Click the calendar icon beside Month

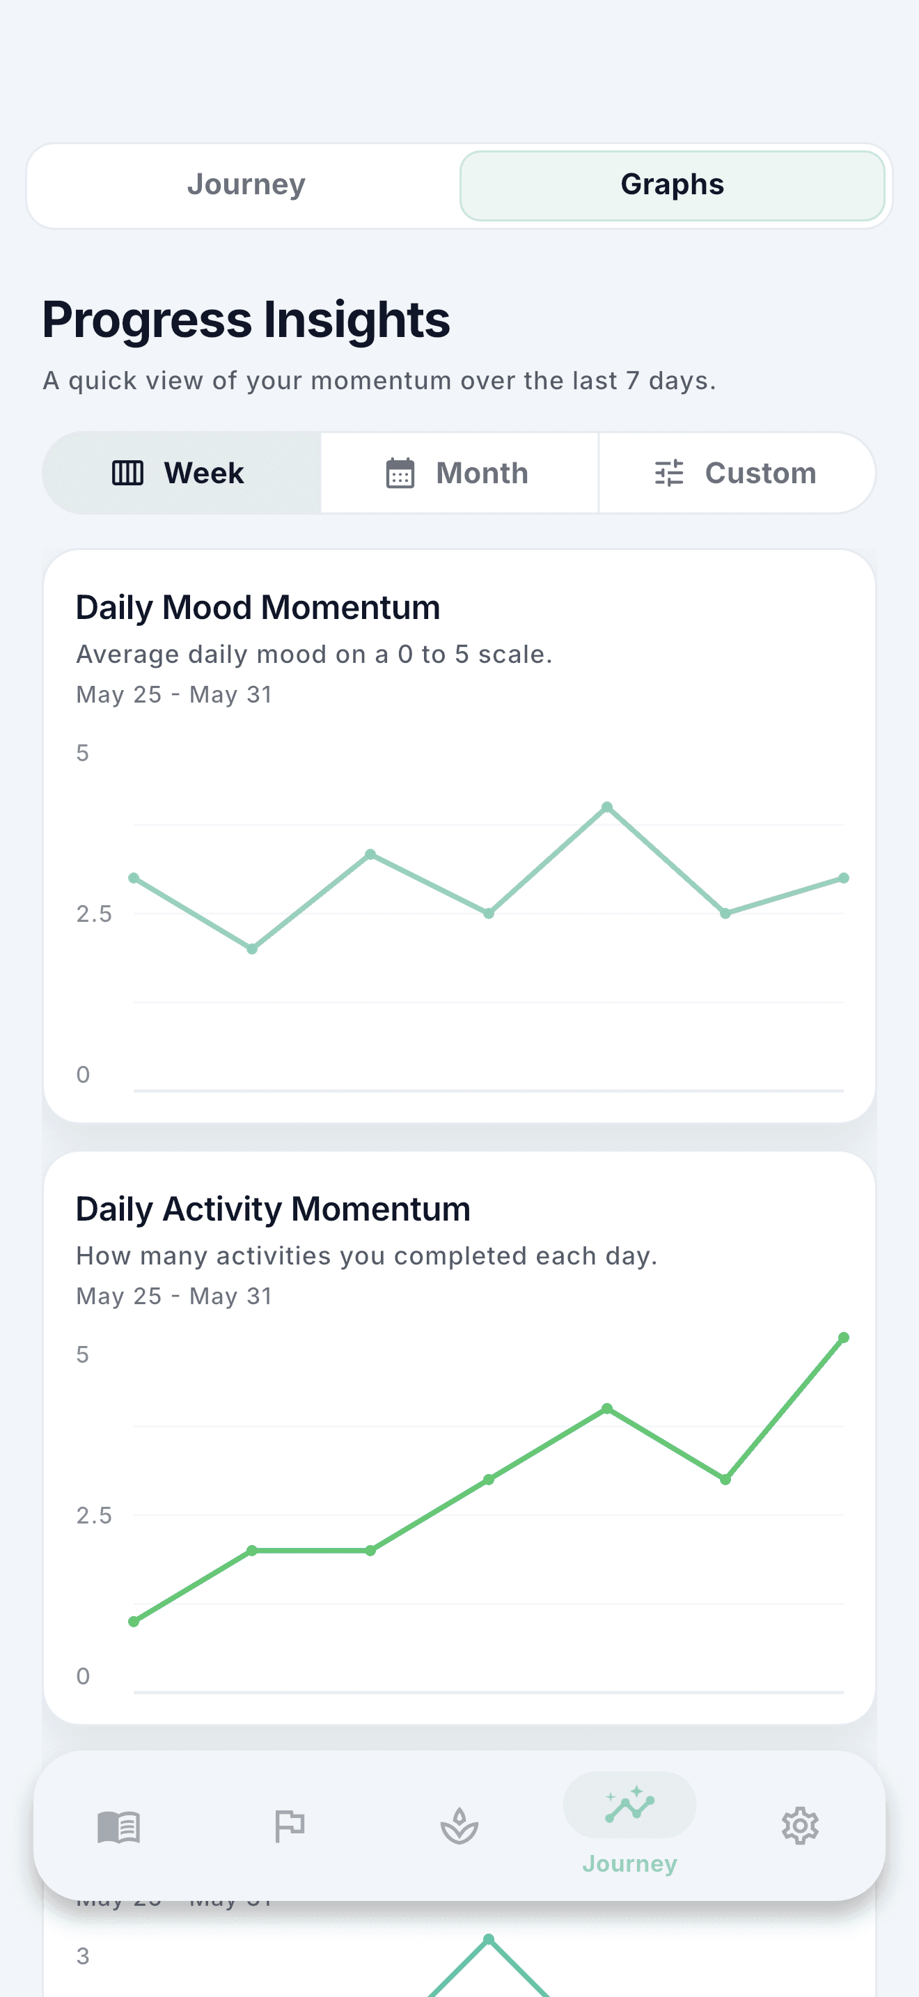400,473
